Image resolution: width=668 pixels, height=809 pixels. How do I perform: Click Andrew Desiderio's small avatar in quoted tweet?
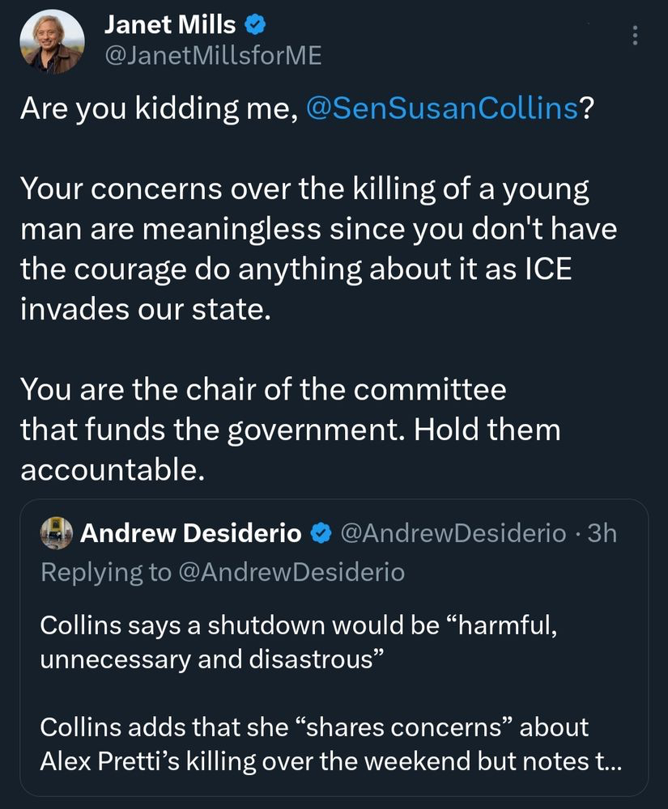[57, 532]
